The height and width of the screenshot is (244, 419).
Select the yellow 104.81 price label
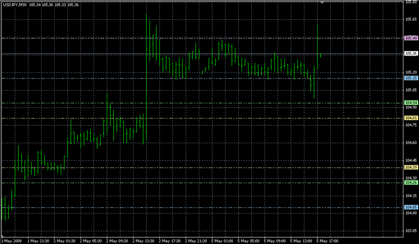pyautogui.click(x=410, y=118)
